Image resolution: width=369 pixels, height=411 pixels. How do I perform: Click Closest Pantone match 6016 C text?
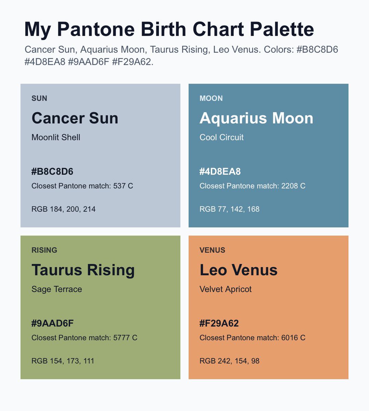pos(253,338)
